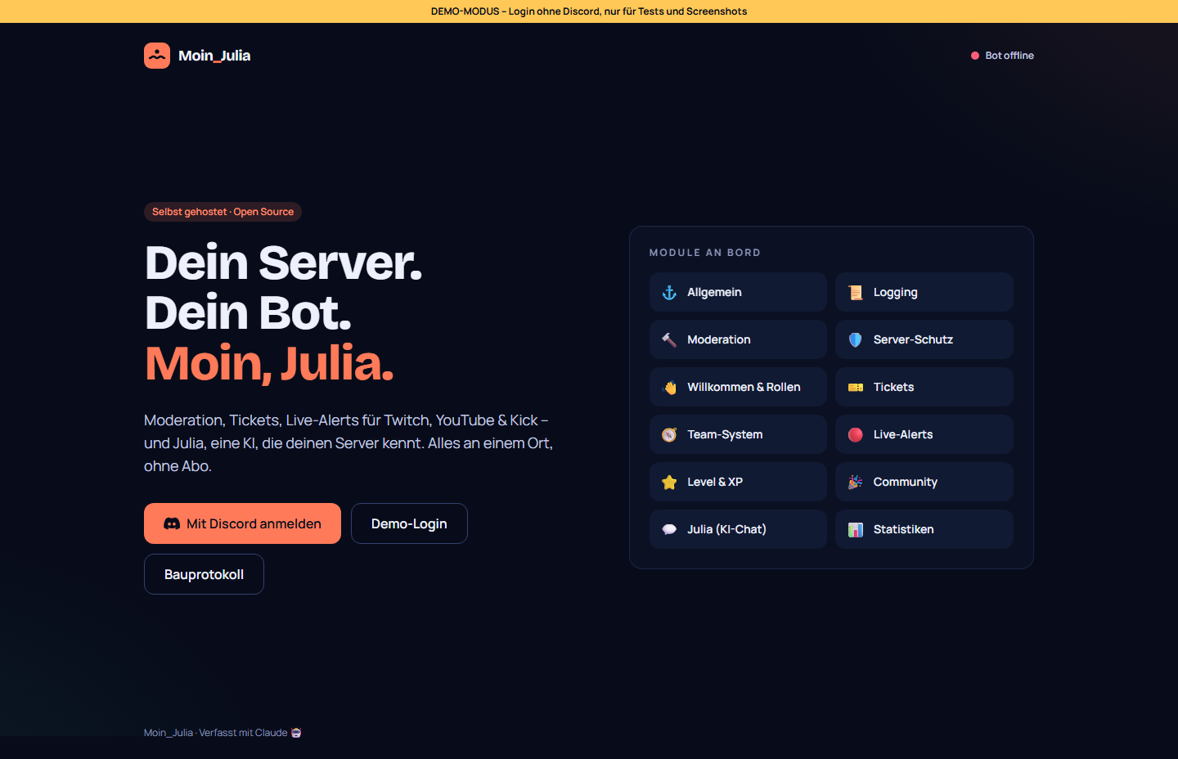
Task: Click the 'Dein Server.' headline line
Action: coord(284,263)
